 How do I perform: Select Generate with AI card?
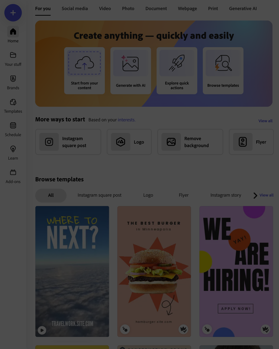131,71
